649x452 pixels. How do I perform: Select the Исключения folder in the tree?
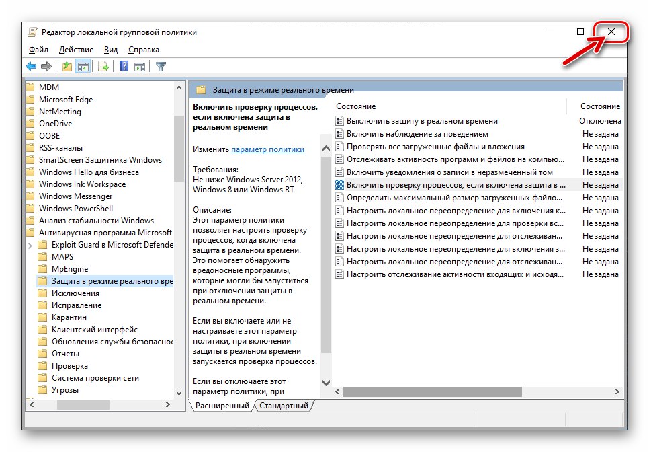pos(75,293)
